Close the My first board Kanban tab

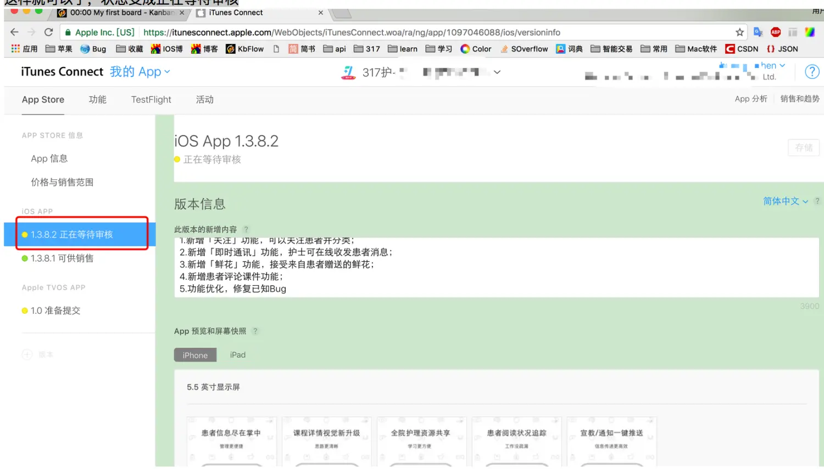(x=182, y=13)
